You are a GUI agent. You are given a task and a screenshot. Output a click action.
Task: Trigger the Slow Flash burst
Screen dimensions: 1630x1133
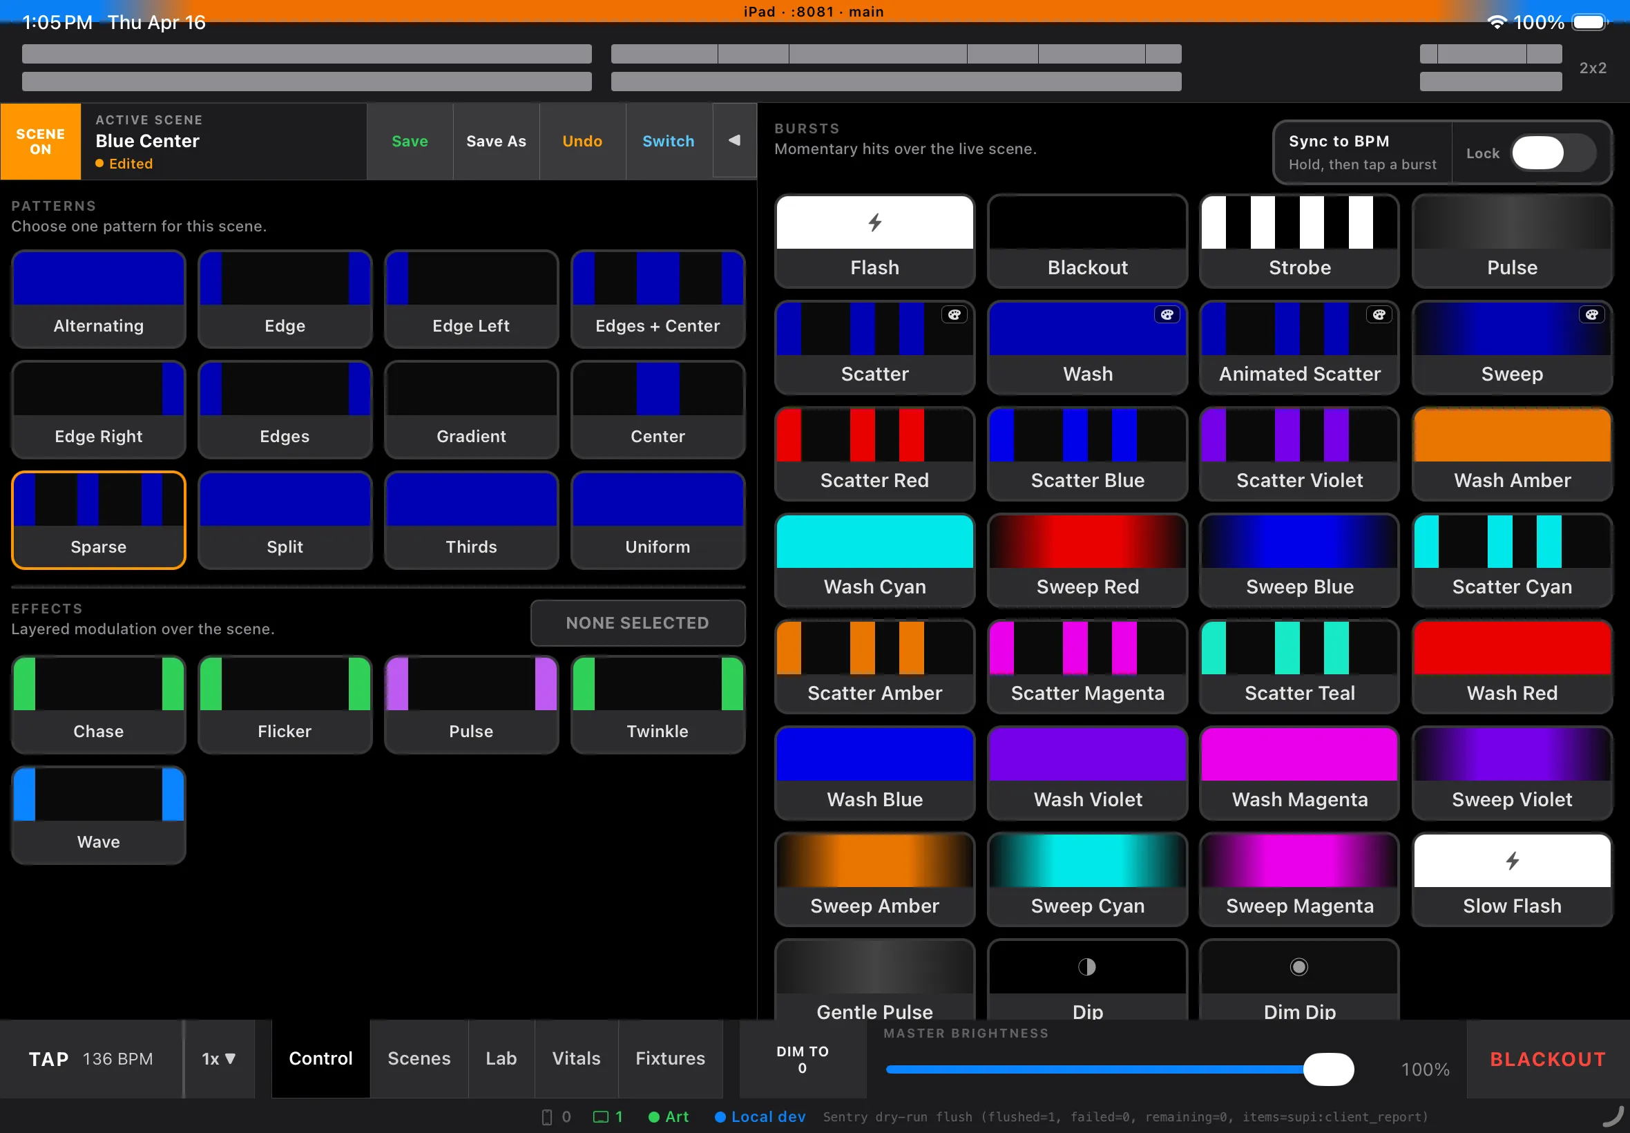(x=1511, y=879)
